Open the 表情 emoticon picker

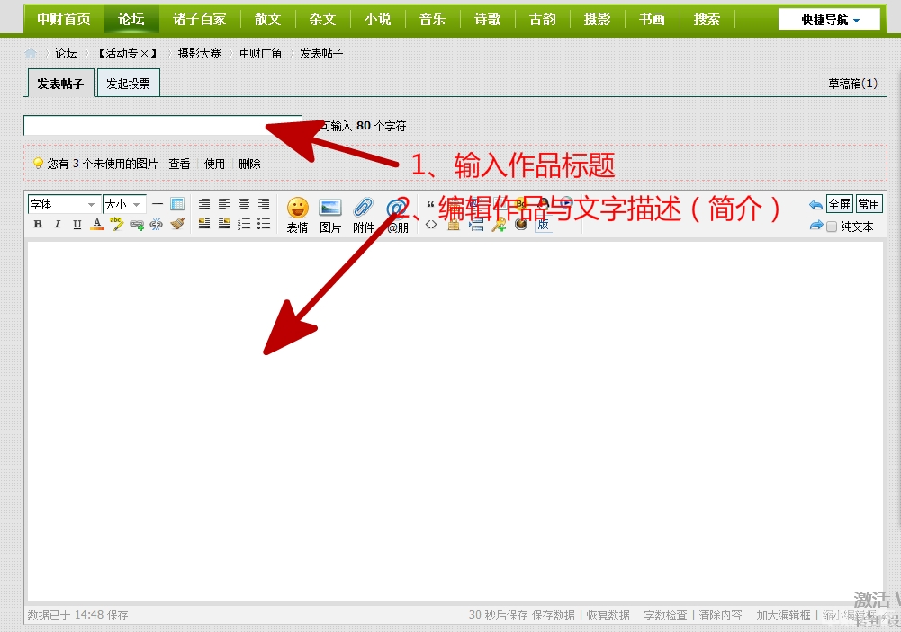[x=297, y=214]
